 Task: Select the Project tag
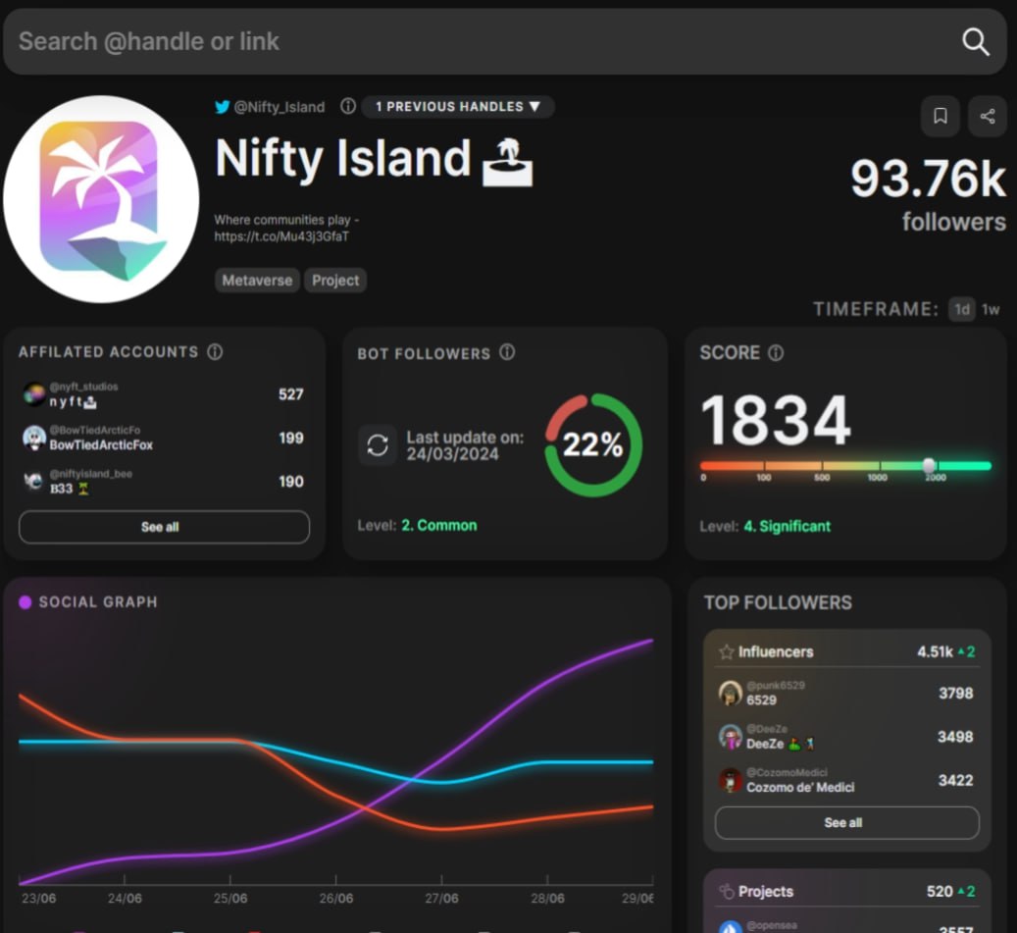[x=335, y=281]
